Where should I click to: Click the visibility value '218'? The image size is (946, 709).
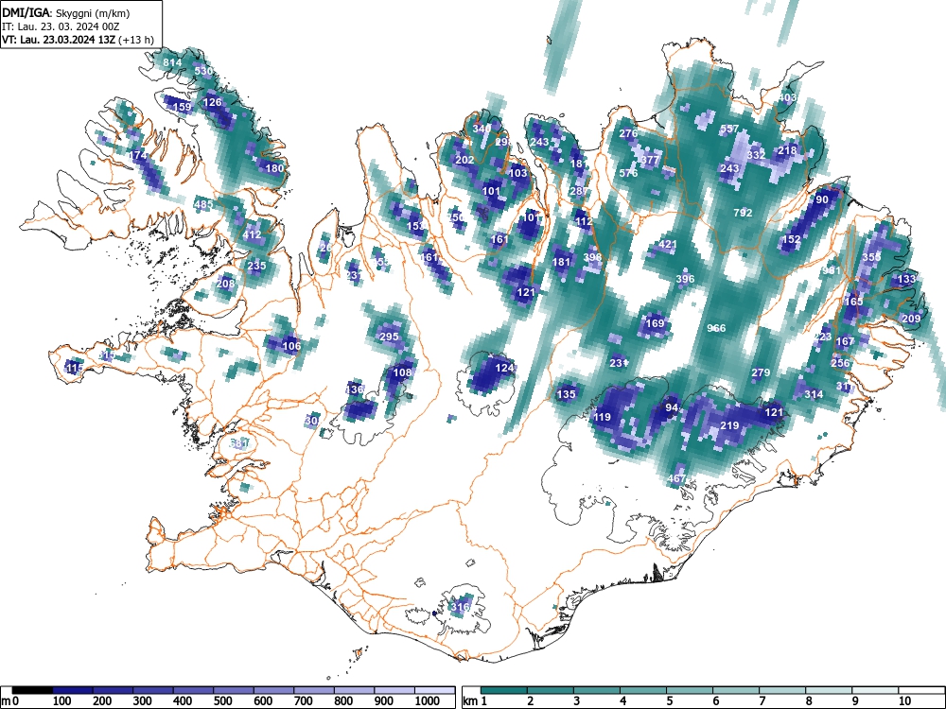(x=787, y=150)
